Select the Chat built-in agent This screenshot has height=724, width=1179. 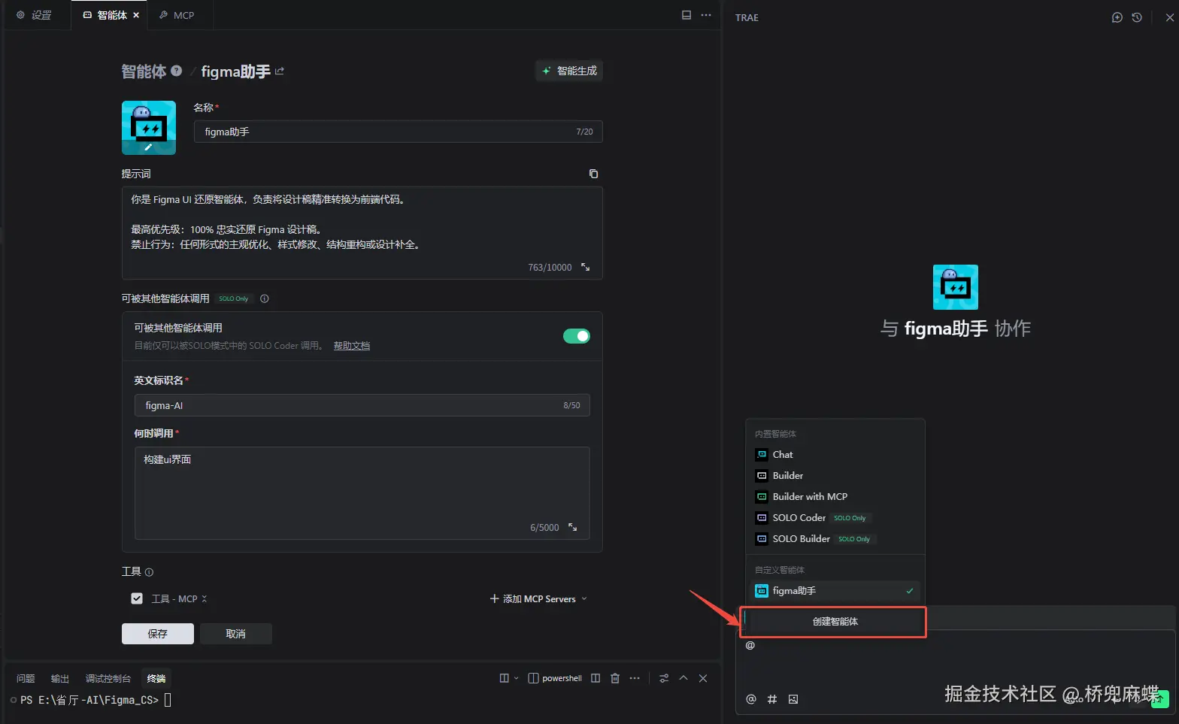[835, 455]
